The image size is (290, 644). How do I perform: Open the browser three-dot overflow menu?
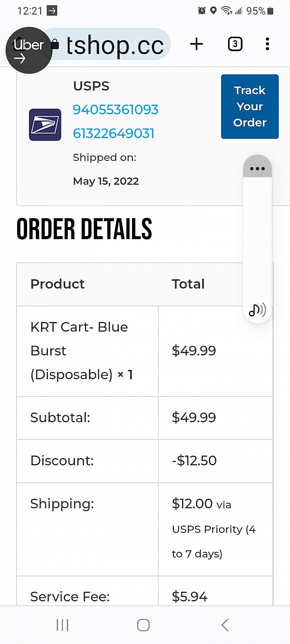click(267, 44)
